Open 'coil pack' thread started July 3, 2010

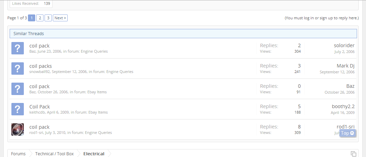click(39, 127)
